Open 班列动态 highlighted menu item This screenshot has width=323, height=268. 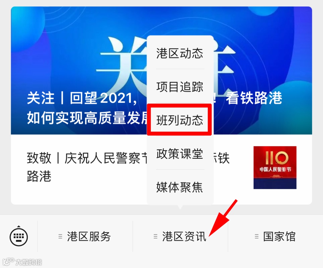180,120
